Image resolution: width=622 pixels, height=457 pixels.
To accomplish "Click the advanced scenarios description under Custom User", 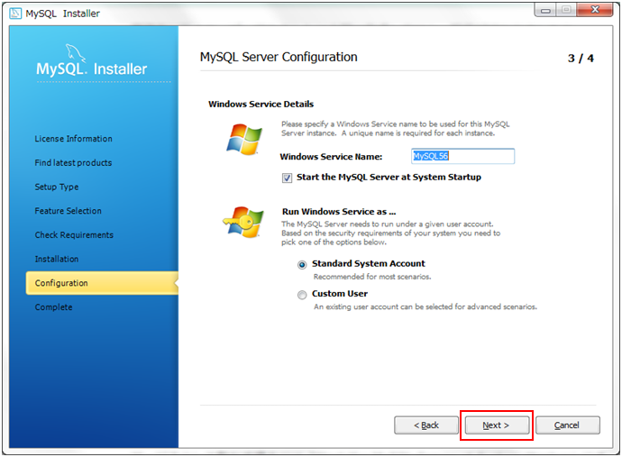I will pos(425,306).
